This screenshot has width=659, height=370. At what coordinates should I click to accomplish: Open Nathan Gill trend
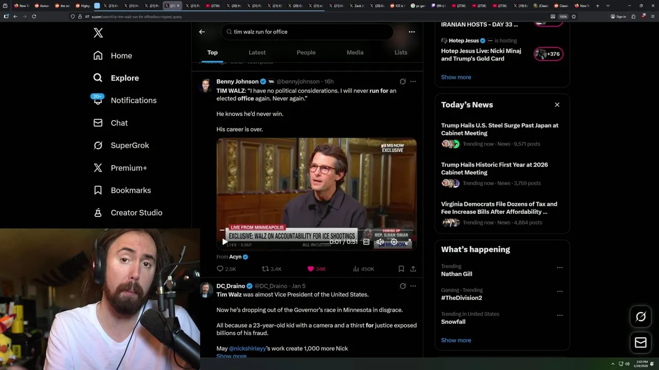[x=456, y=274]
